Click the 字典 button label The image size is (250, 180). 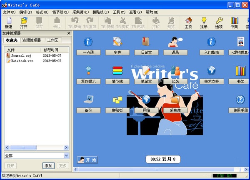[x=117, y=52]
